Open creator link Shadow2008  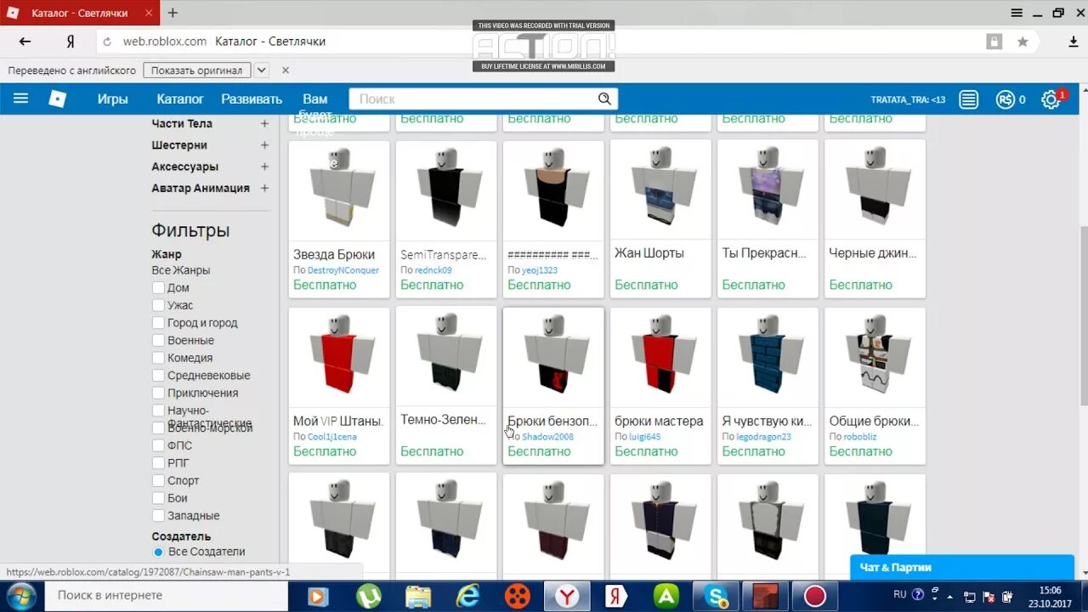(x=547, y=437)
